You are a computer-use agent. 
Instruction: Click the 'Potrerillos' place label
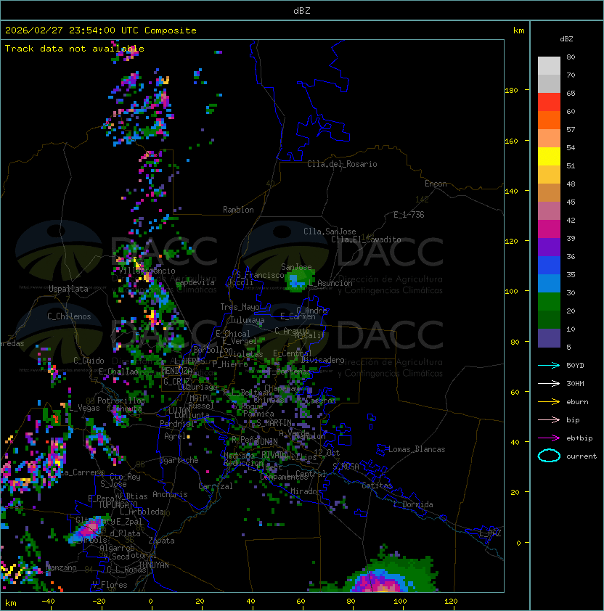click(121, 401)
